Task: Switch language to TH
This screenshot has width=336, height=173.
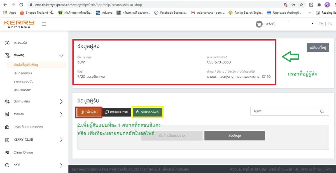Action: coord(321,24)
